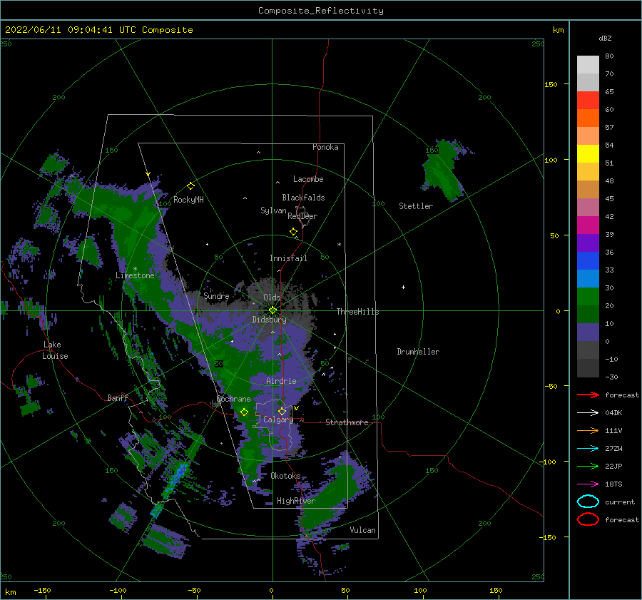Click the Ponoka city label
This screenshot has width=642, height=600.
tap(325, 147)
